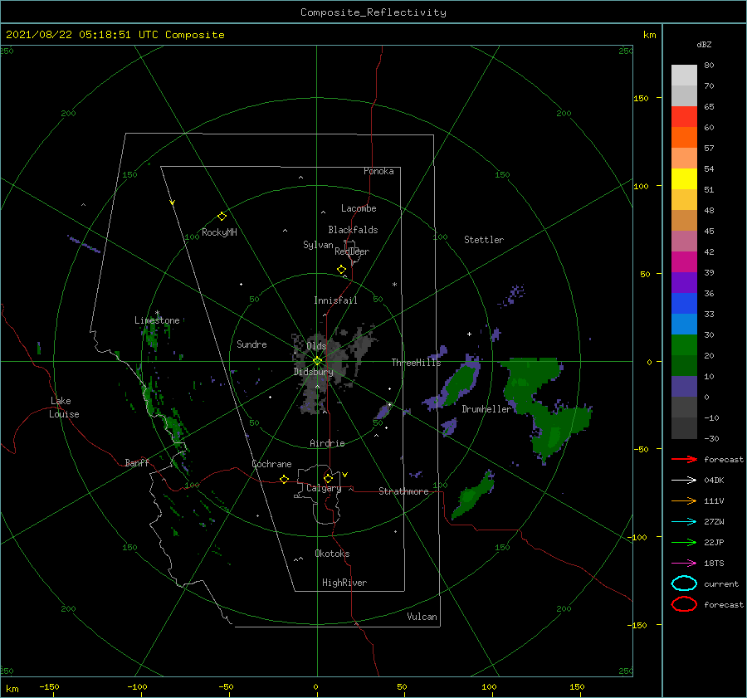The width and height of the screenshot is (747, 698).
Task: Click the -50 tick on right axis
Action: click(x=640, y=449)
